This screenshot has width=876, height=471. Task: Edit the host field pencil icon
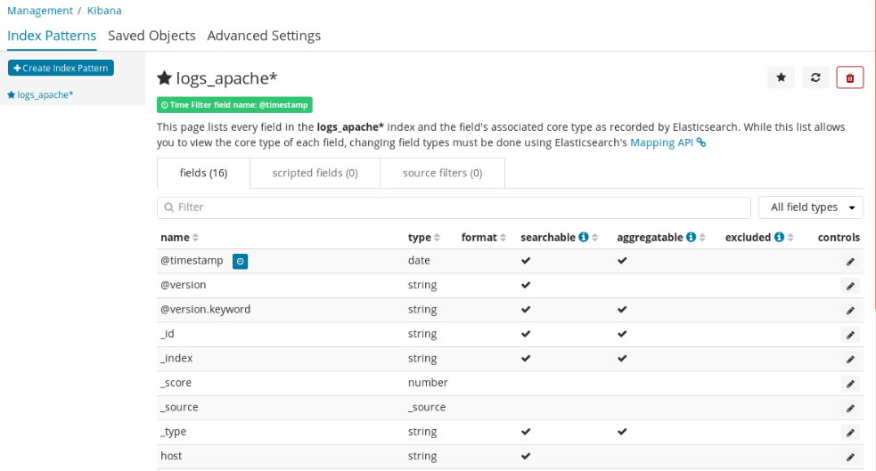(850, 457)
